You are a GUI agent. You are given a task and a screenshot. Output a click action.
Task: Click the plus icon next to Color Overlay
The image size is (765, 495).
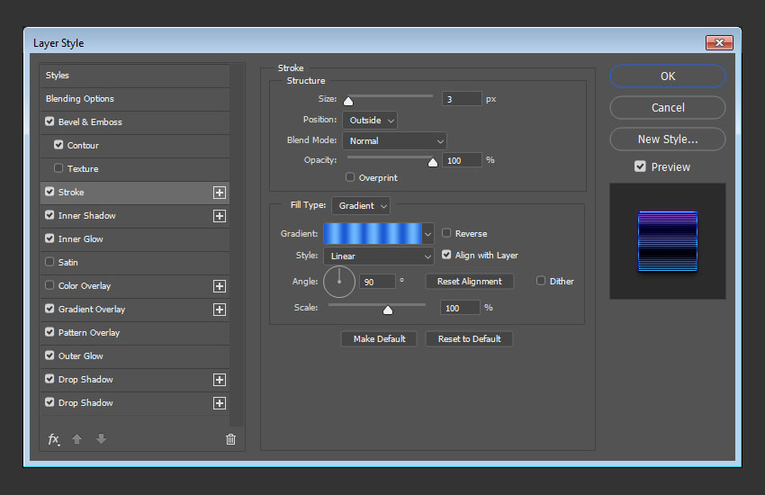coord(219,286)
